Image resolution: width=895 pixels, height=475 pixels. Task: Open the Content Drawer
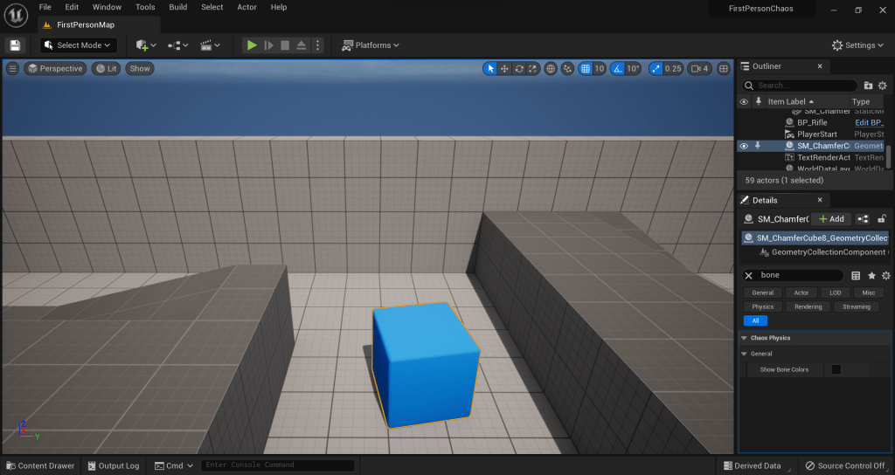point(40,465)
